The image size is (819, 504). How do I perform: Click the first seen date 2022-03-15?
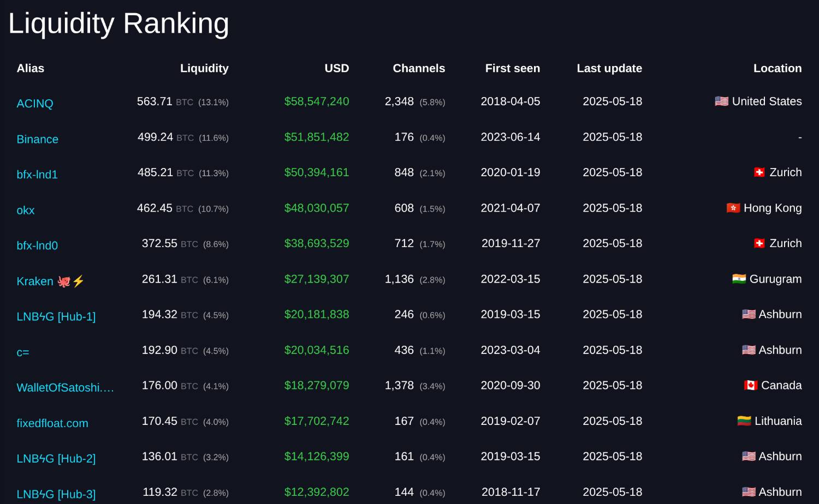coord(511,279)
